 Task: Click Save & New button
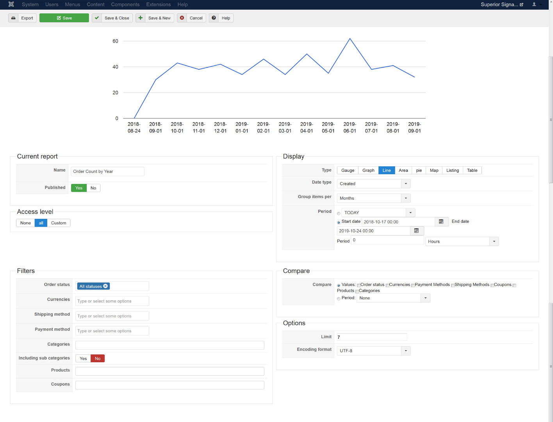click(x=155, y=18)
